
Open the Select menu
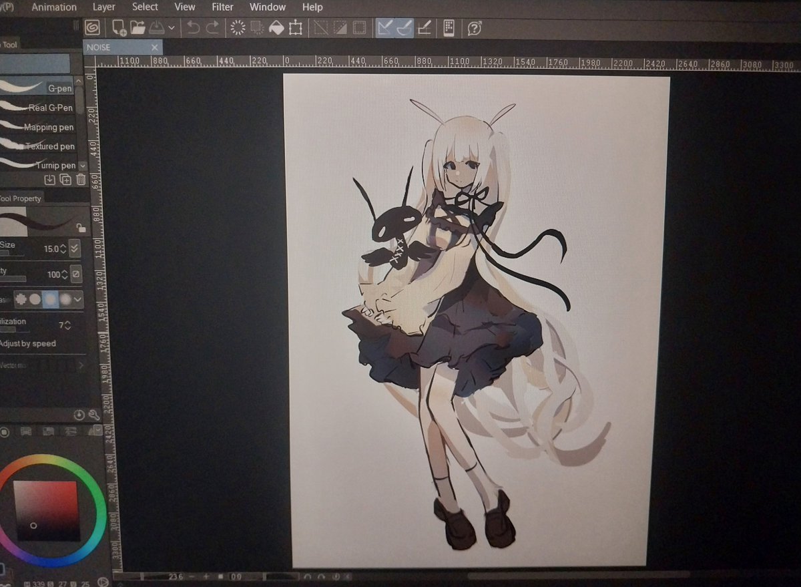coord(145,7)
